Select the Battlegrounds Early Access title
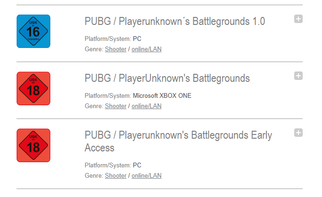This screenshot has height=197, width=322. click(178, 142)
